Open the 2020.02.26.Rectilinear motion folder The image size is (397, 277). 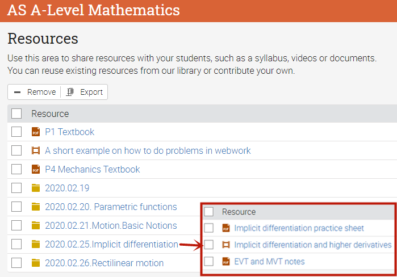[x=104, y=263]
